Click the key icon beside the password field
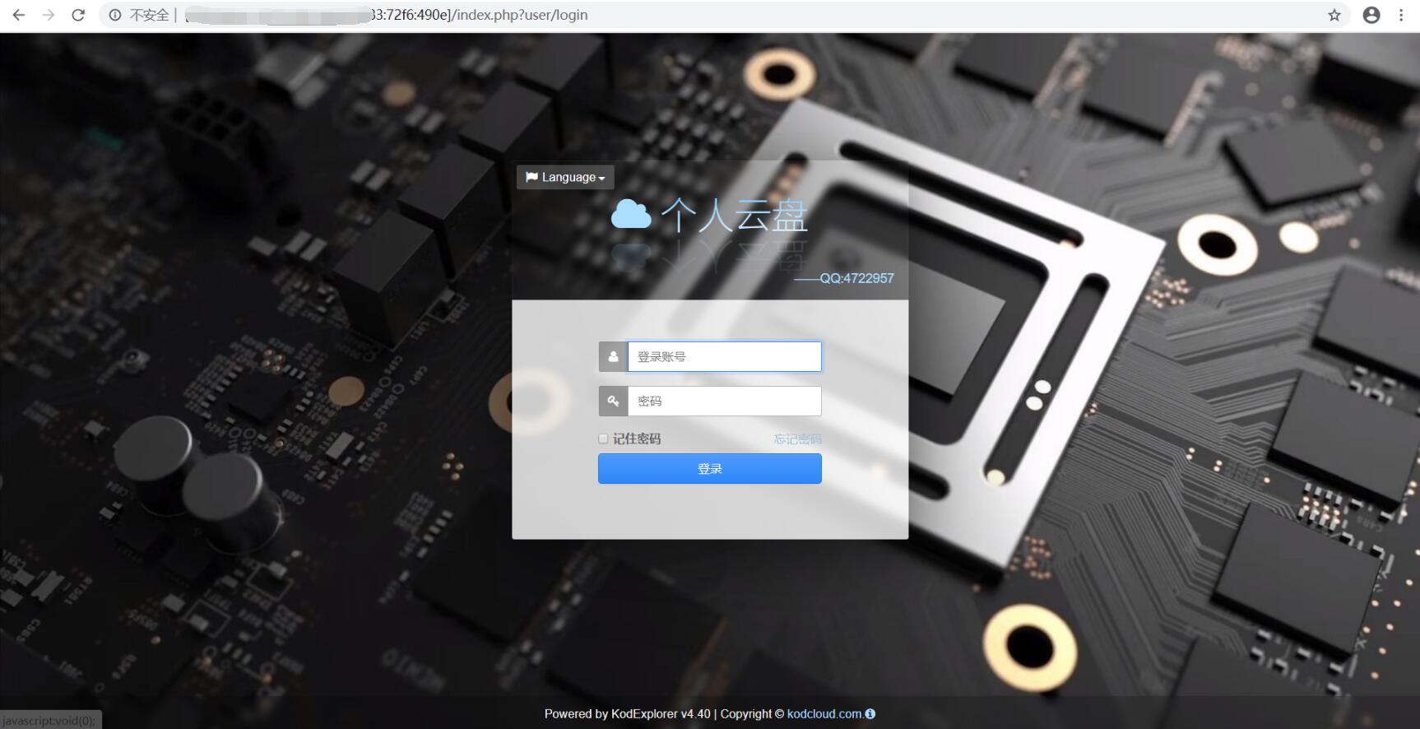Image resolution: width=1420 pixels, height=729 pixels. tap(613, 402)
